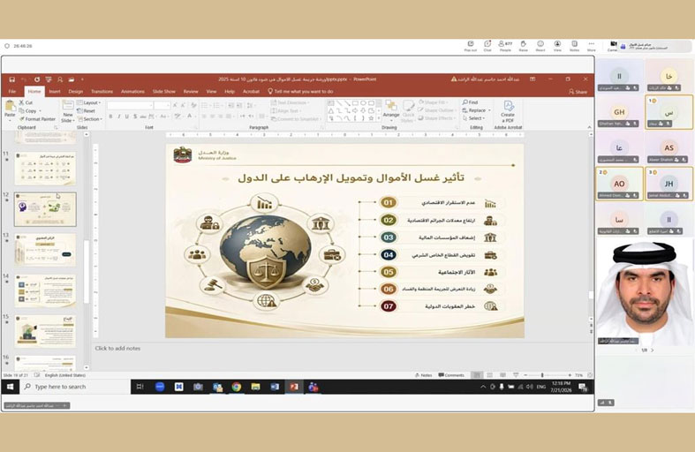The height and width of the screenshot is (452, 695).
Task: Open the Teams View options
Action: click(557, 46)
